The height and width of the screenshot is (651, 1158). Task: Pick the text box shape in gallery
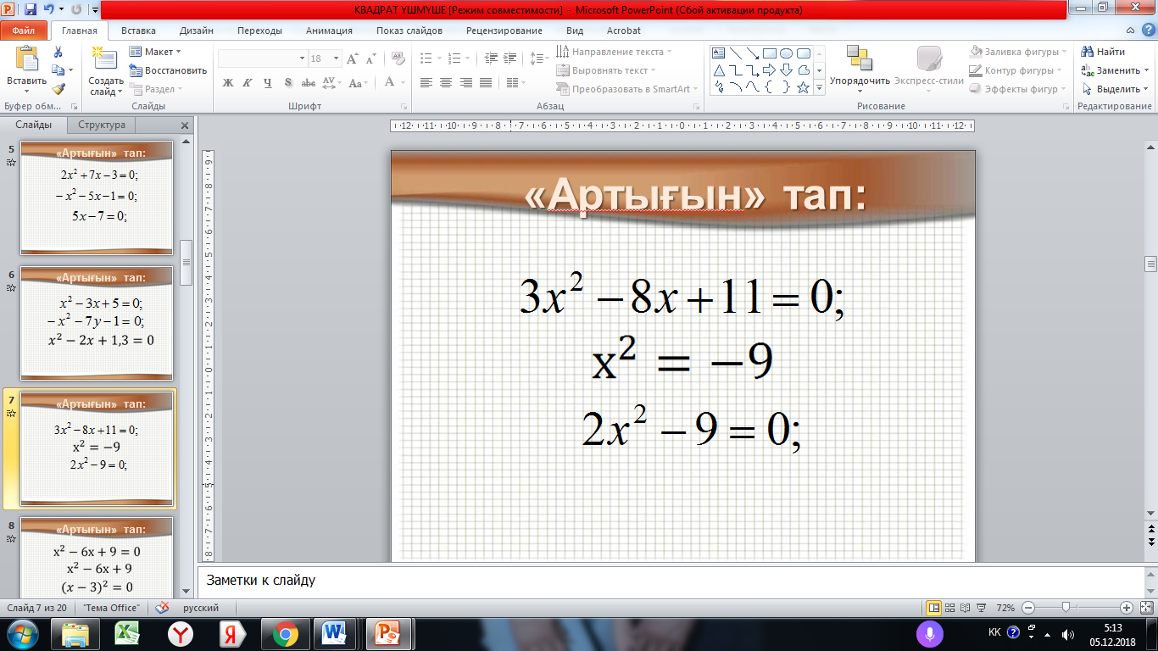719,53
